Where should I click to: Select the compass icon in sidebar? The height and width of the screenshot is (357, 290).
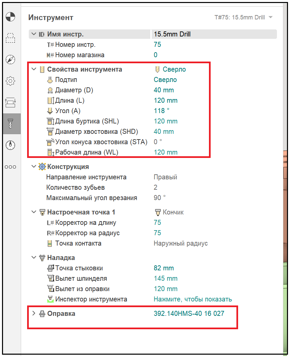coord(11,60)
